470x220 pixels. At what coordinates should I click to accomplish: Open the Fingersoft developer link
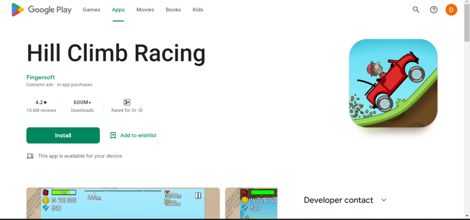point(40,77)
